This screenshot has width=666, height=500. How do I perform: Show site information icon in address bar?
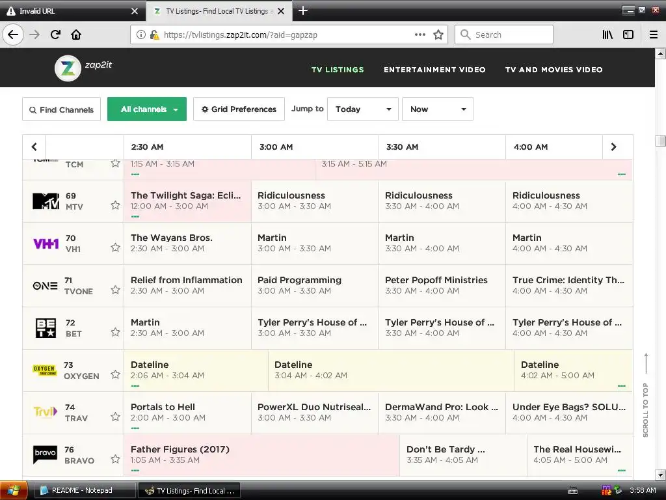[x=141, y=35]
